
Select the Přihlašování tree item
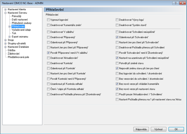tap(18, 26)
